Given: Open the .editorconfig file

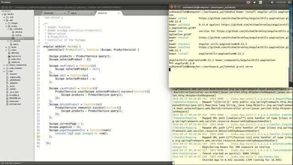Looking at the screenshot, I should point(15,77).
